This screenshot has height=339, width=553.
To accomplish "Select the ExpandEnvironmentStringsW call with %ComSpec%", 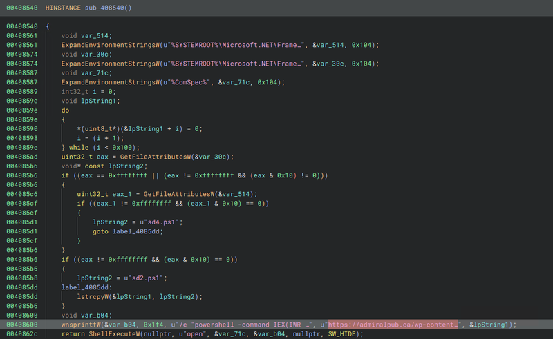I will click(104, 82).
